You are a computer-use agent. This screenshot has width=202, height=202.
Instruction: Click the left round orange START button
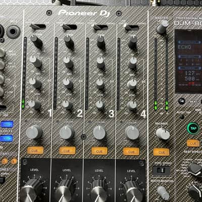click(5, 161)
